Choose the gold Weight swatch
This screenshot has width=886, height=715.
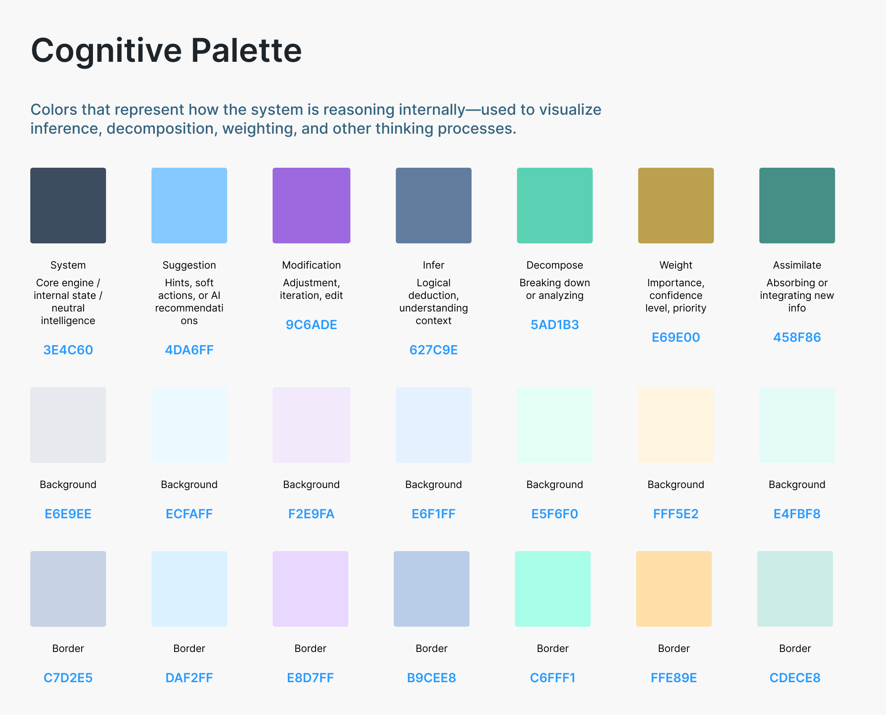[x=676, y=206]
